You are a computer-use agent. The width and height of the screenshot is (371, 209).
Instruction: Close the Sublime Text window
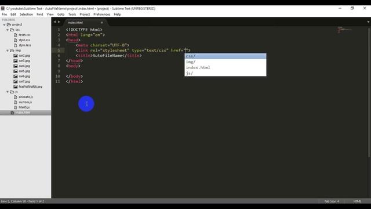pos(365,8)
